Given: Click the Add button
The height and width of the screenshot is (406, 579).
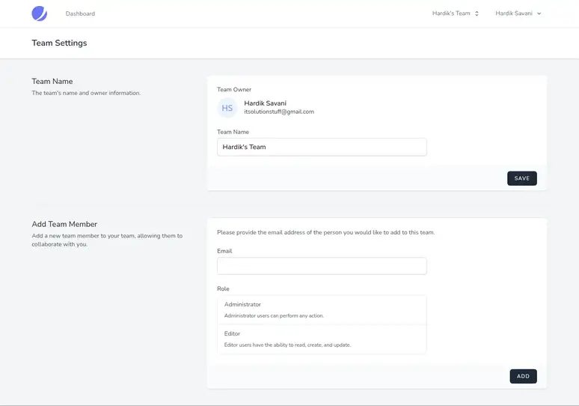Looking at the screenshot, I should click(x=523, y=376).
